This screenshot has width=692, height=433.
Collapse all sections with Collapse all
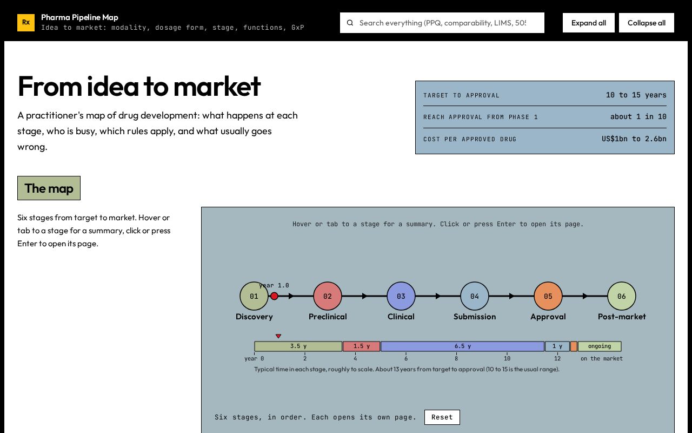(647, 23)
